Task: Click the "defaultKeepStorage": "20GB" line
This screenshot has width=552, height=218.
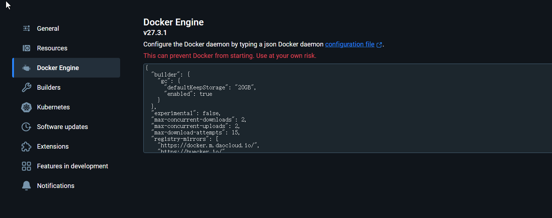Action: point(210,88)
